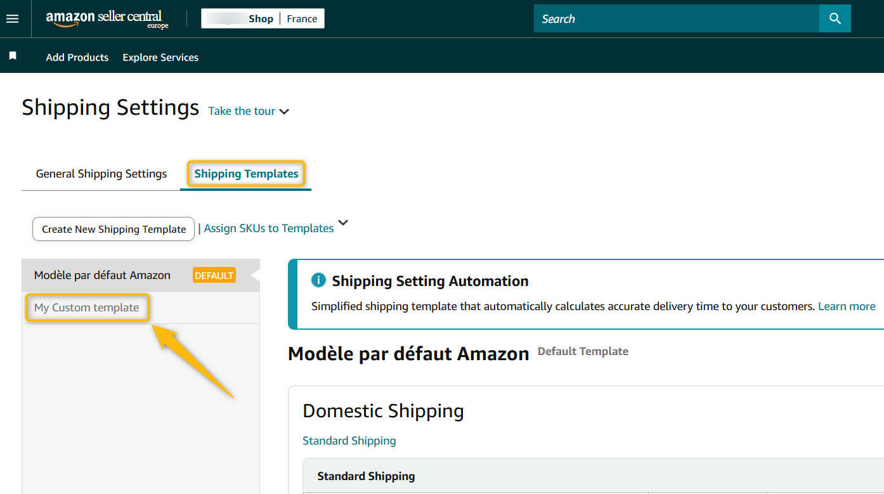Click into the Search input field
Screen dimensions: 884x494
pos(676,19)
